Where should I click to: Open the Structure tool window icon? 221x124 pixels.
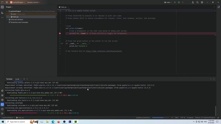coord(2,13)
